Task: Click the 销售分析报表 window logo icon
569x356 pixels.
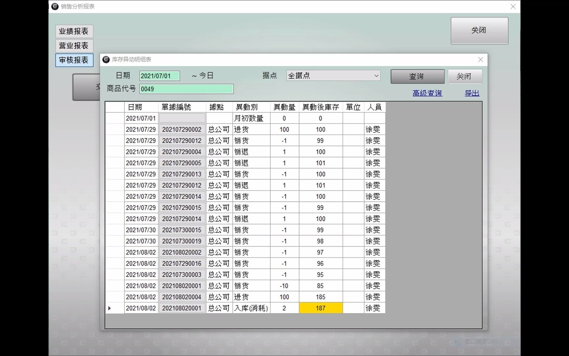Action: tap(54, 6)
